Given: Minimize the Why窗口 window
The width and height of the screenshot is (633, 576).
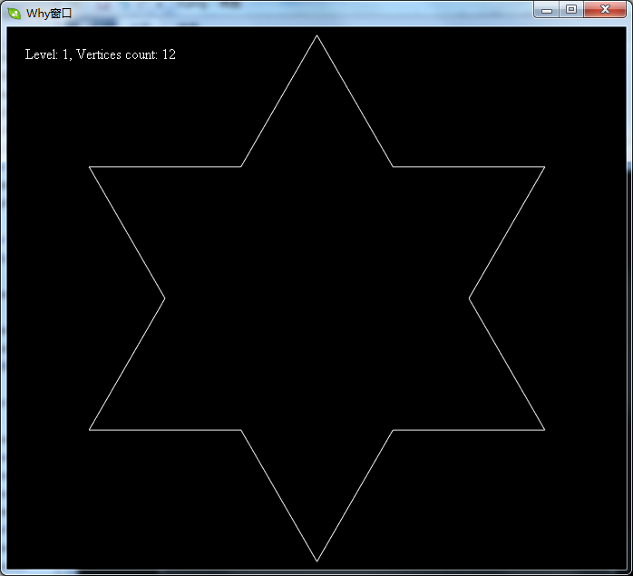Looking at the screenshot, I should pyautogui.click(x=547, y=10).
